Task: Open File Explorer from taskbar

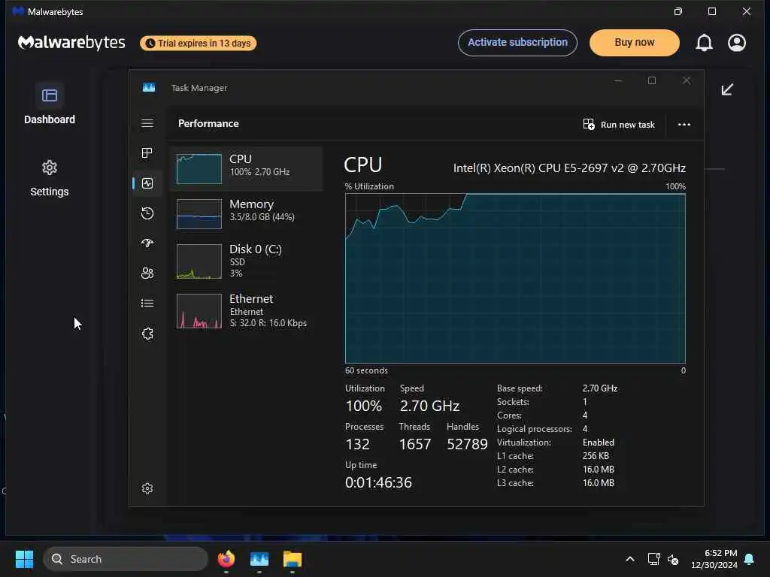Action: click(x=293, y=559)
